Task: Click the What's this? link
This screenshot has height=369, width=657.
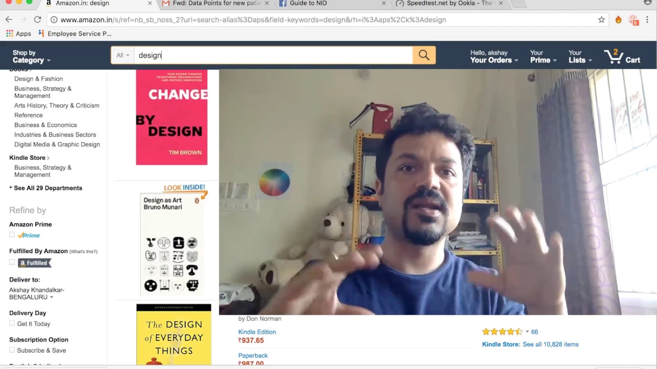Action: point(83,252)
